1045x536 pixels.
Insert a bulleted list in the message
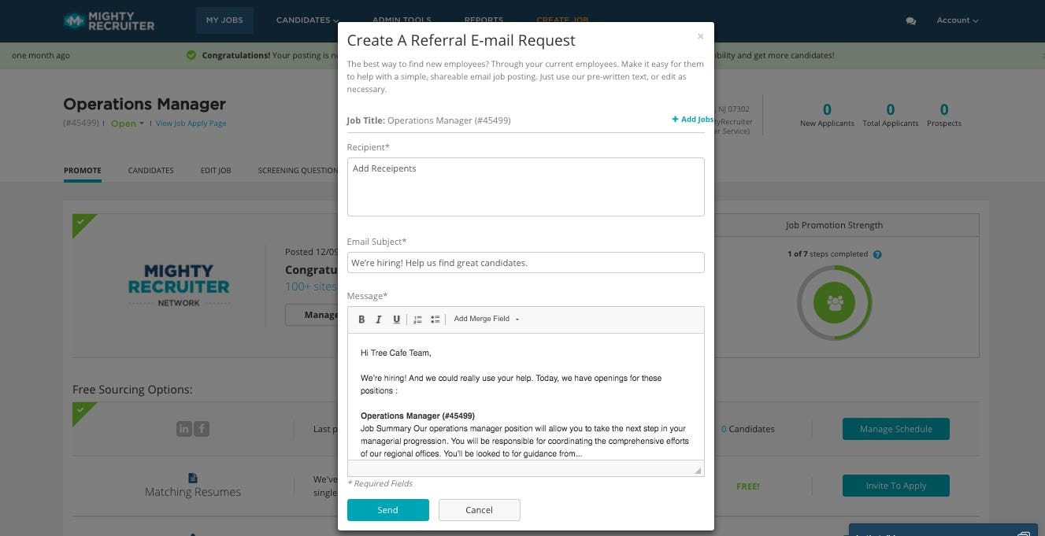click(435, 319)
